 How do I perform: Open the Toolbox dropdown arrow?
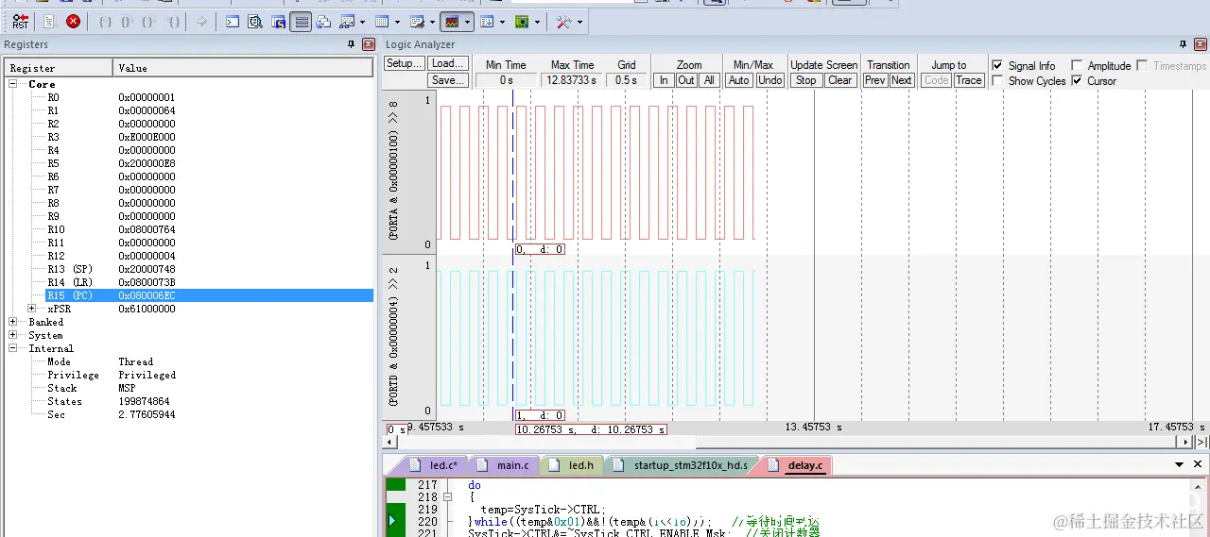coord(579,22)
